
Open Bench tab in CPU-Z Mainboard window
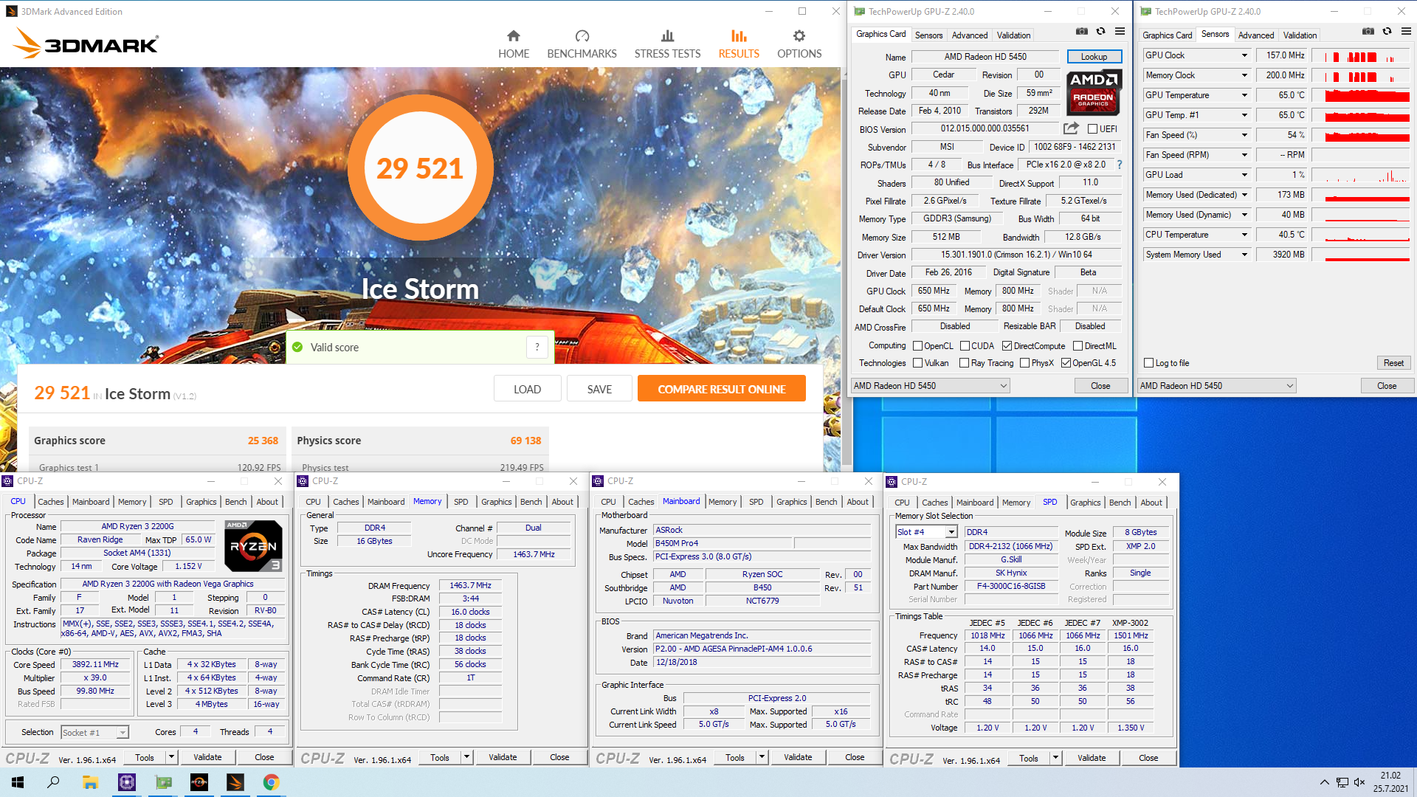826,502
